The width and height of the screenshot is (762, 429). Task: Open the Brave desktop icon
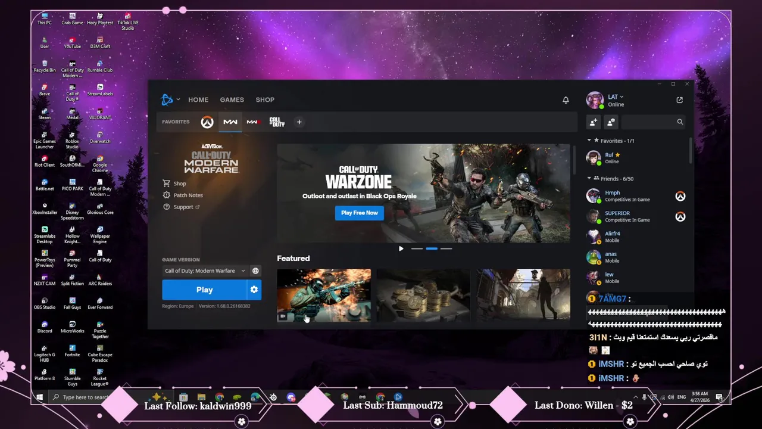45,90
